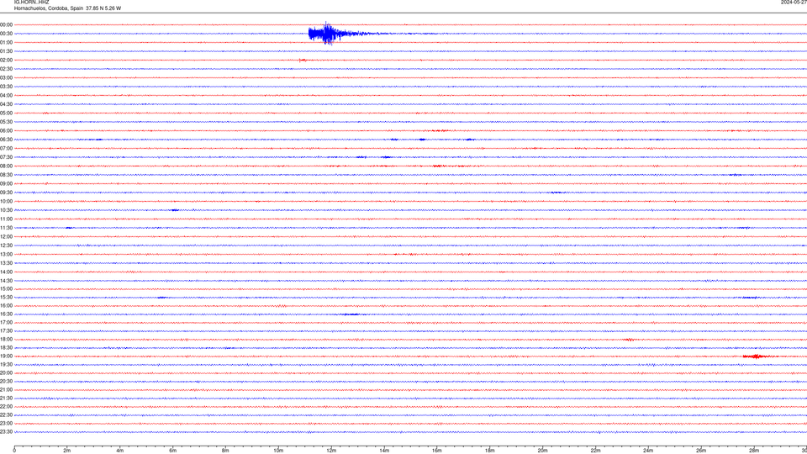
Task: Click the 24m tick label on the time axis
Action: 648,451
